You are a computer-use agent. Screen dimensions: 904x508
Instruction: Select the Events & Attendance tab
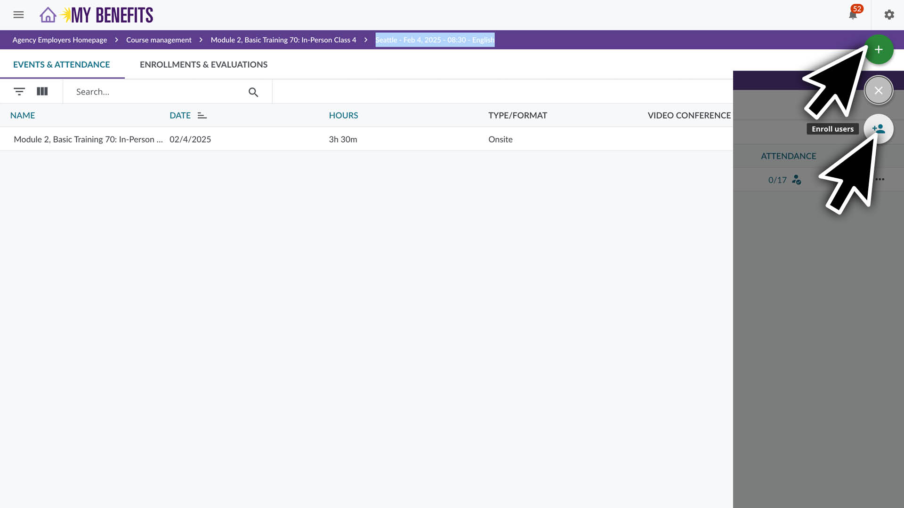tap(62, 64)
